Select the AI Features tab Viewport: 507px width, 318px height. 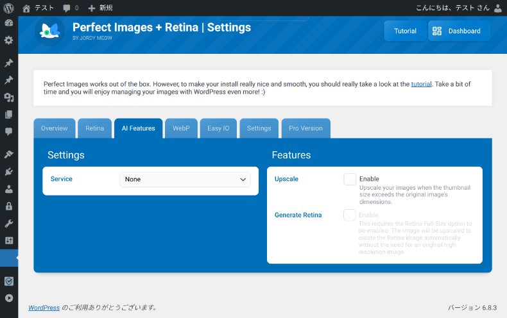[x=139, y=128]
